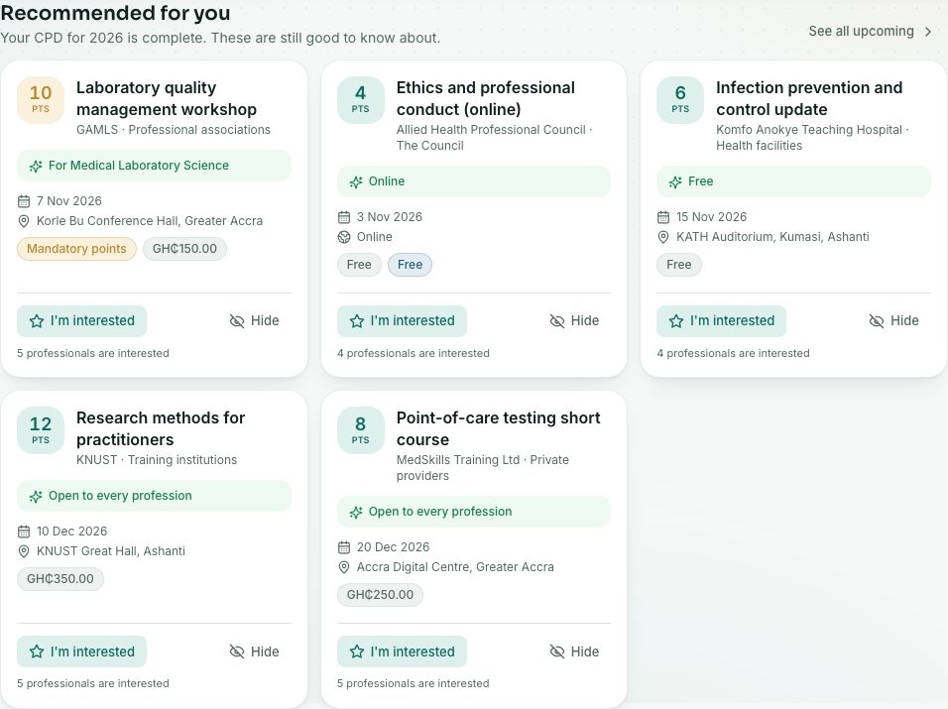Click location pin beside Accra Digital Centre
This screenshot has width=948, height=709.
tap(344, 567)
